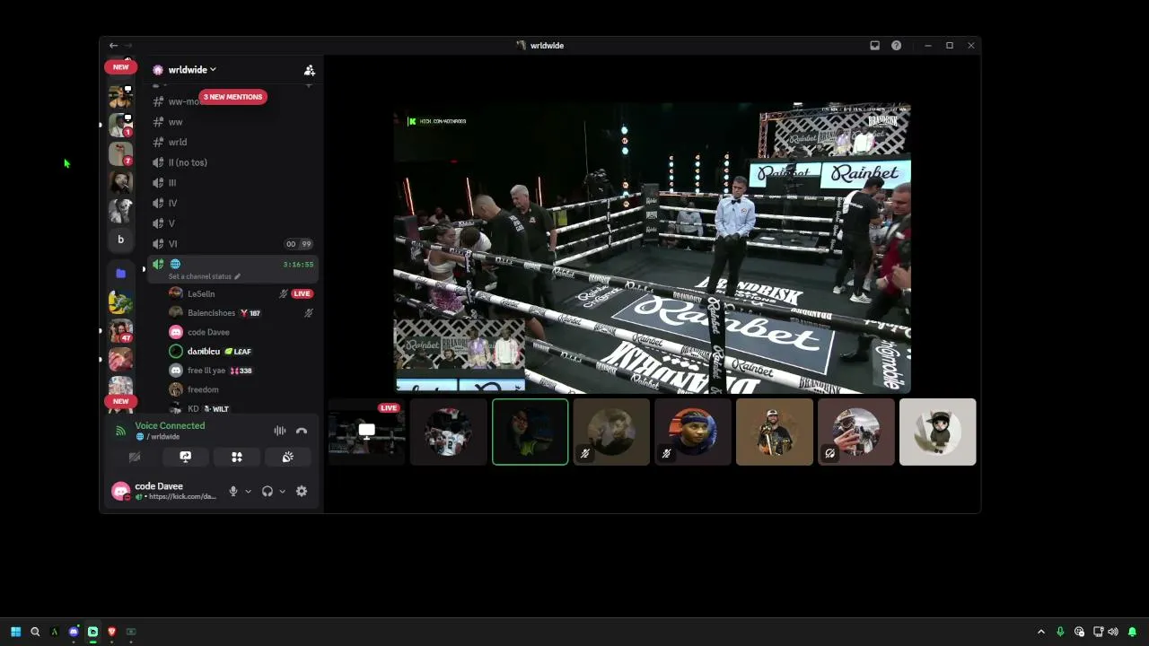Select the LIVE stream thumbnail tile
This screenshot has height=646, width=1149.
pyautogui.click(x=367, y=432)
